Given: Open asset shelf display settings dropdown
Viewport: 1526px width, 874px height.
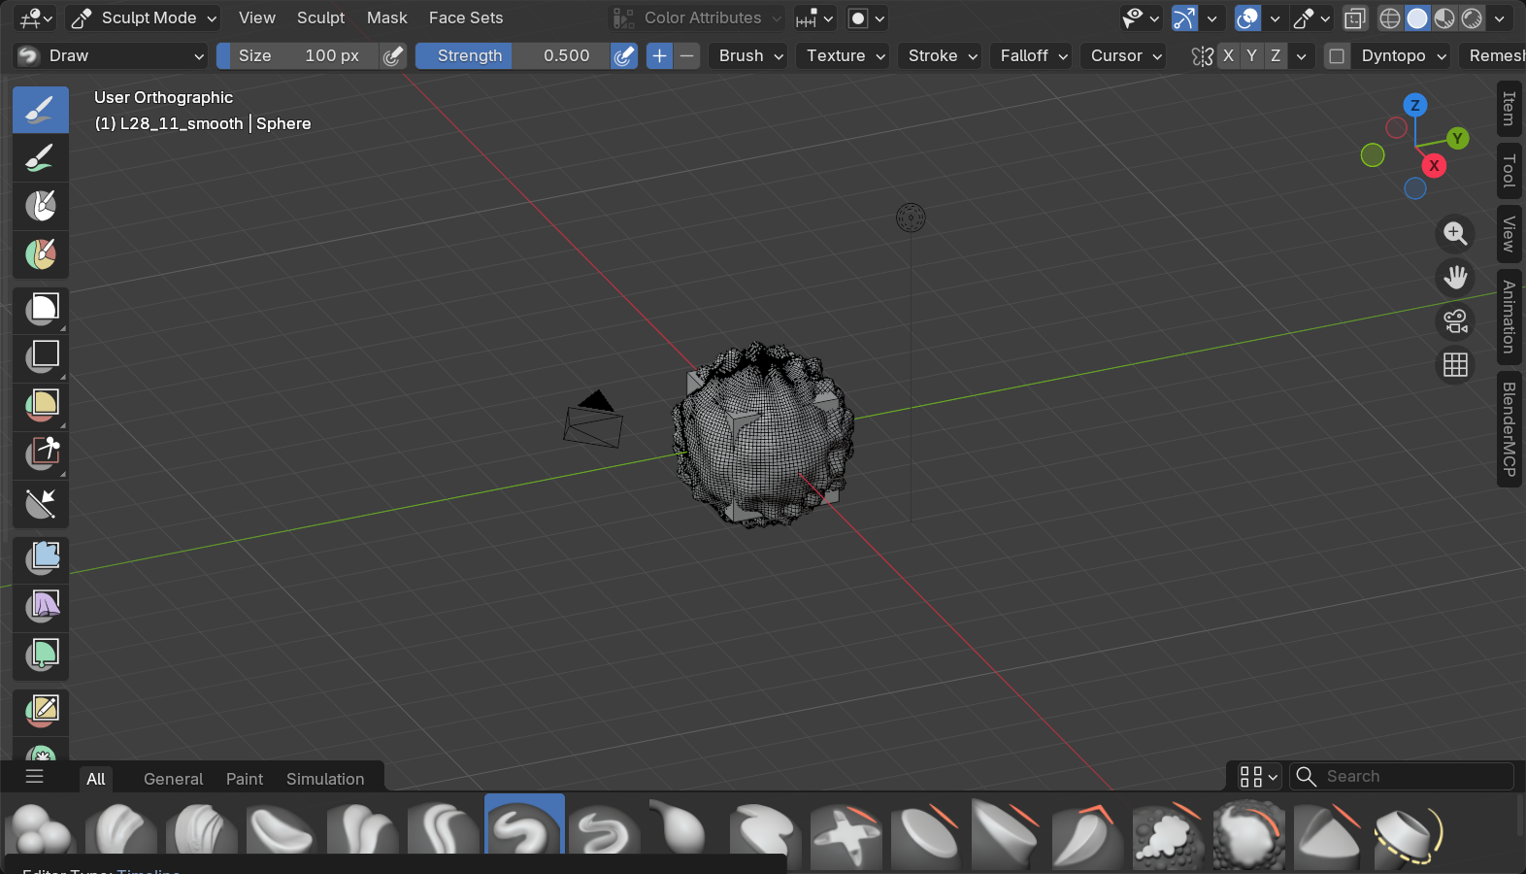Looking at the screenshot, I should tap(1259, 777).
